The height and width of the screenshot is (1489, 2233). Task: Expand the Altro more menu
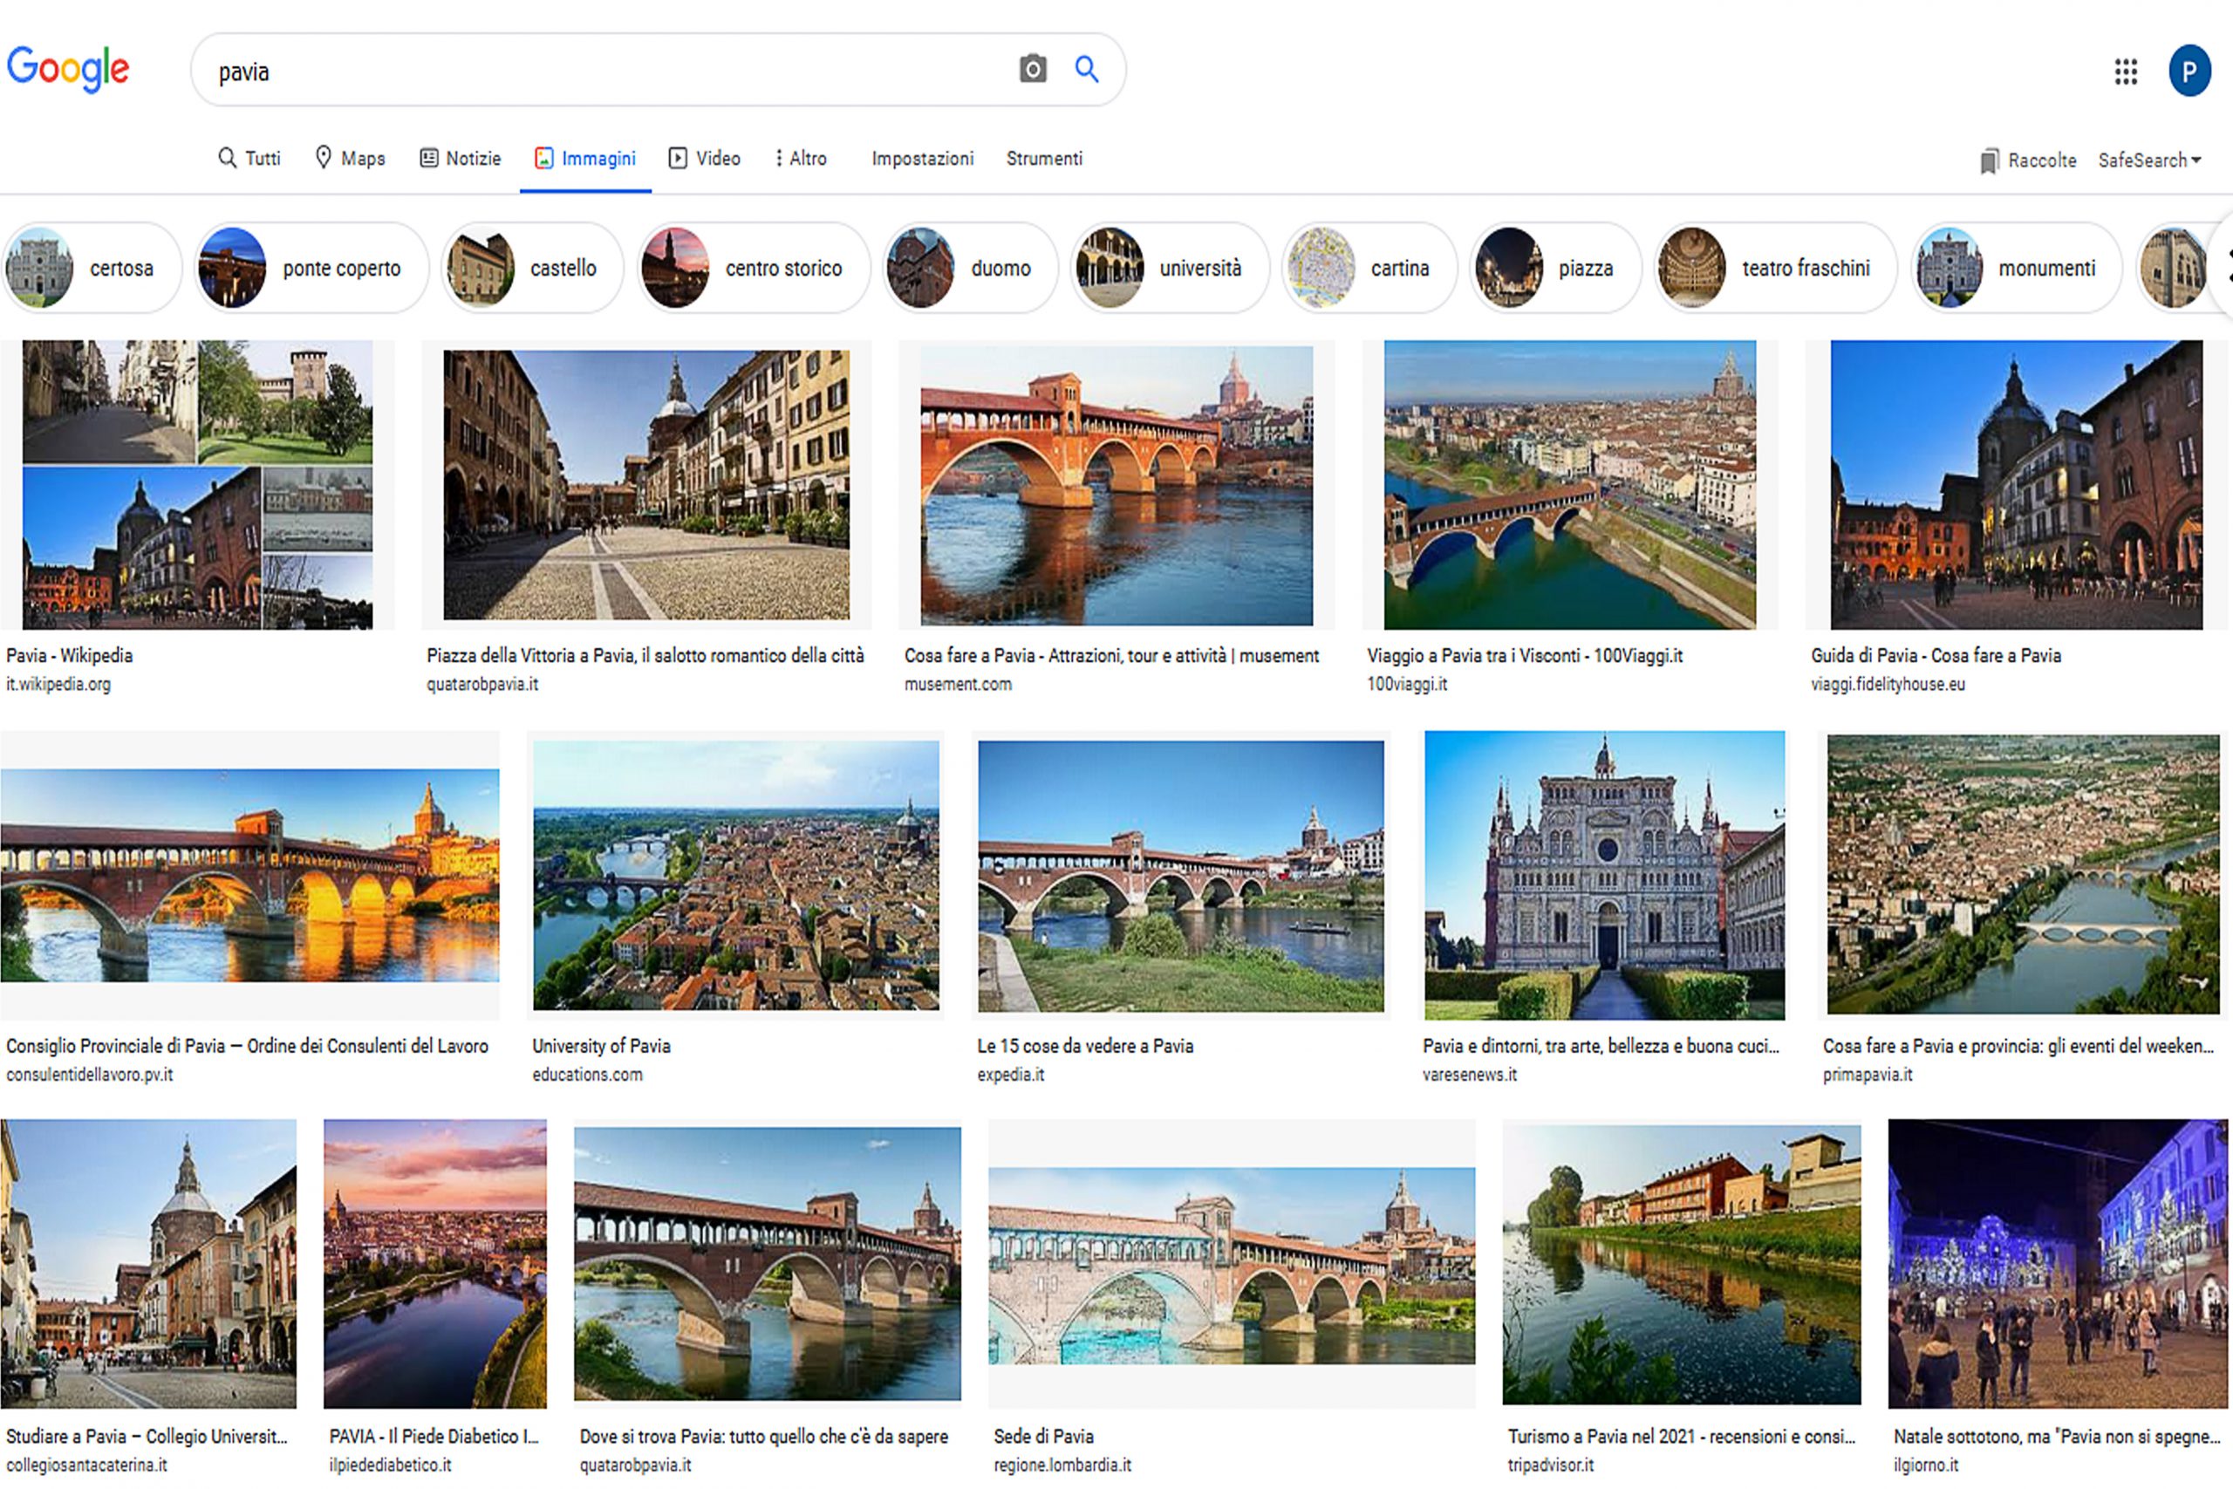click(x=801, y=159)
